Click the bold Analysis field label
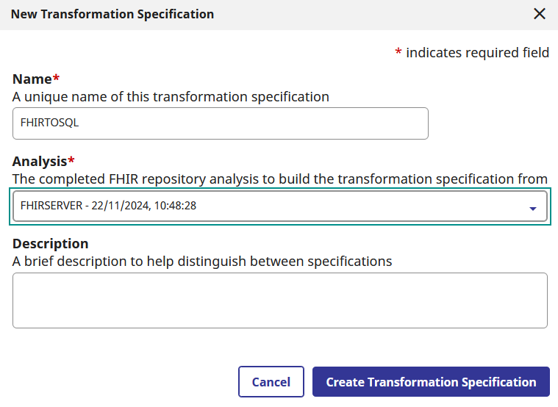Image resolution: width=558 pixels, height=407 pixels. (x=40, y=162)
